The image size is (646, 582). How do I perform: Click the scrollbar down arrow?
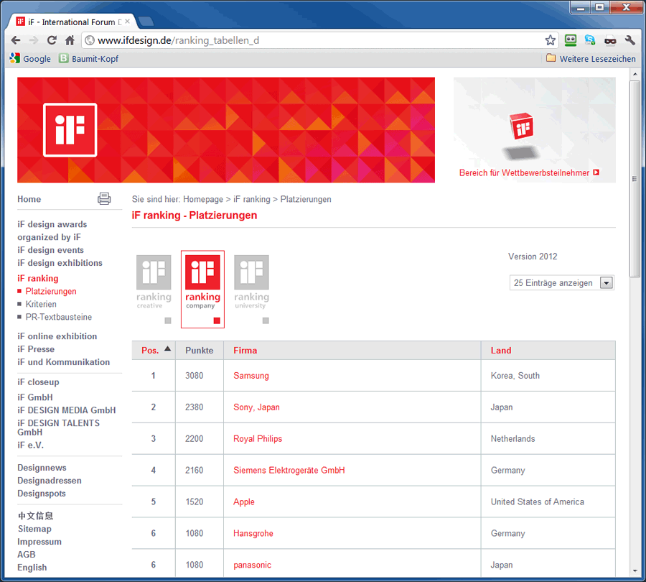pos(635,571)
